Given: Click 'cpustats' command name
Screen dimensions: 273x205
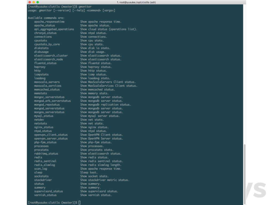Looking at the screenshot, I should tap(41, 41).
